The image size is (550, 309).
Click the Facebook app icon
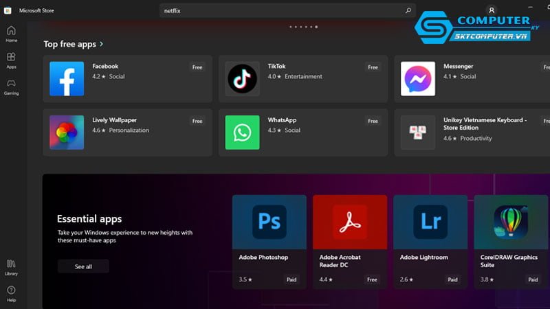(67, 79)
